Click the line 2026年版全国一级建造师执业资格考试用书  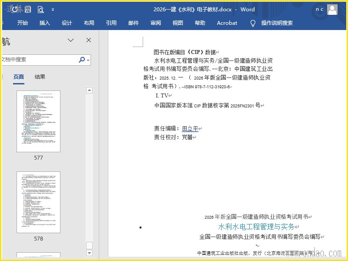(256, 217)
